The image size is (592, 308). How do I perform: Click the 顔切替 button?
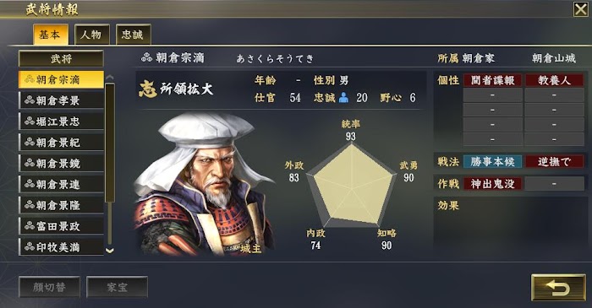pos(49,287)
